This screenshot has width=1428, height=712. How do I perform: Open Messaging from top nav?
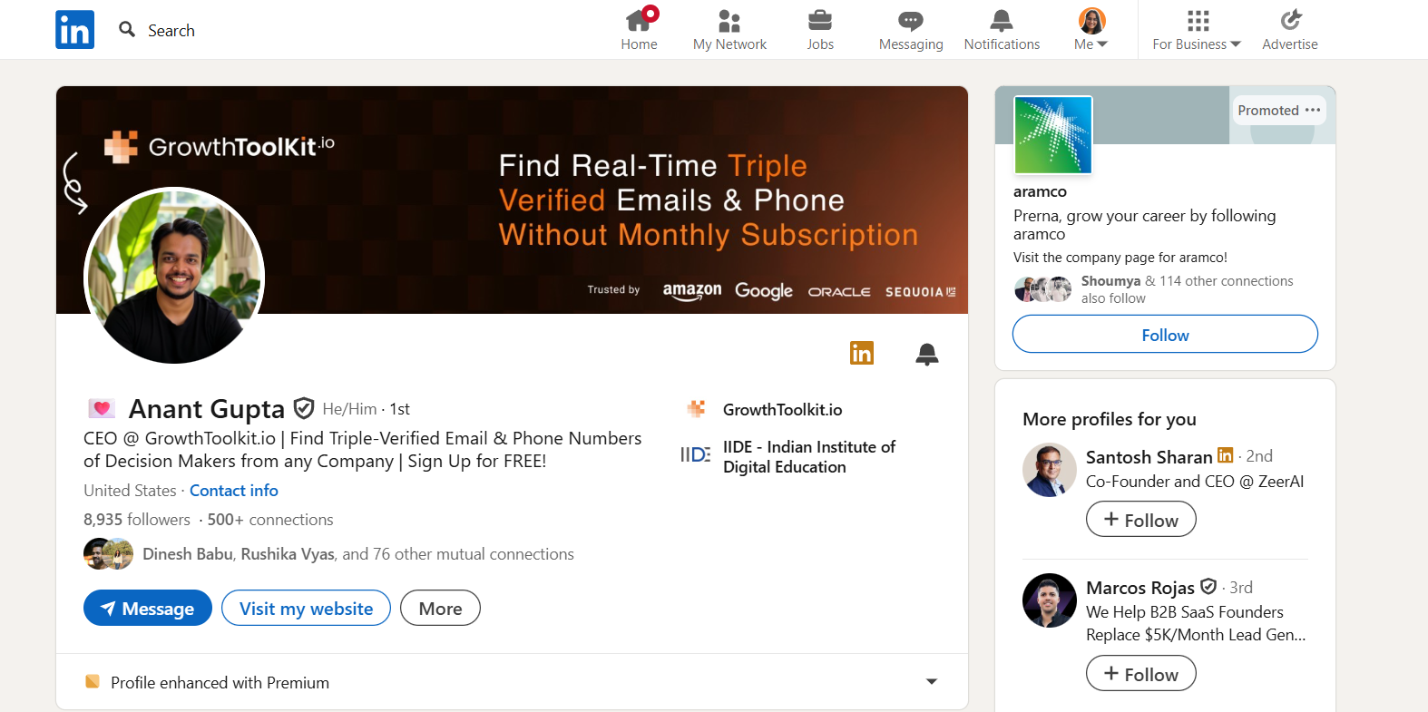(911, 30)
